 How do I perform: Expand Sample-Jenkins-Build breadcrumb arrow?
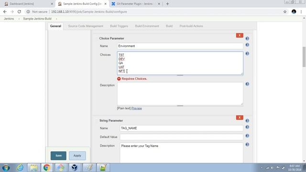coord(56,19)
